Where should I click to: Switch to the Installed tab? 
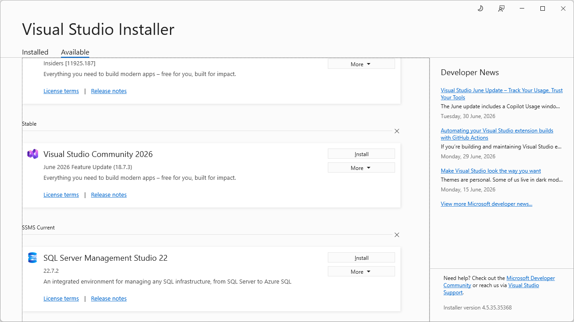point(35,52)
